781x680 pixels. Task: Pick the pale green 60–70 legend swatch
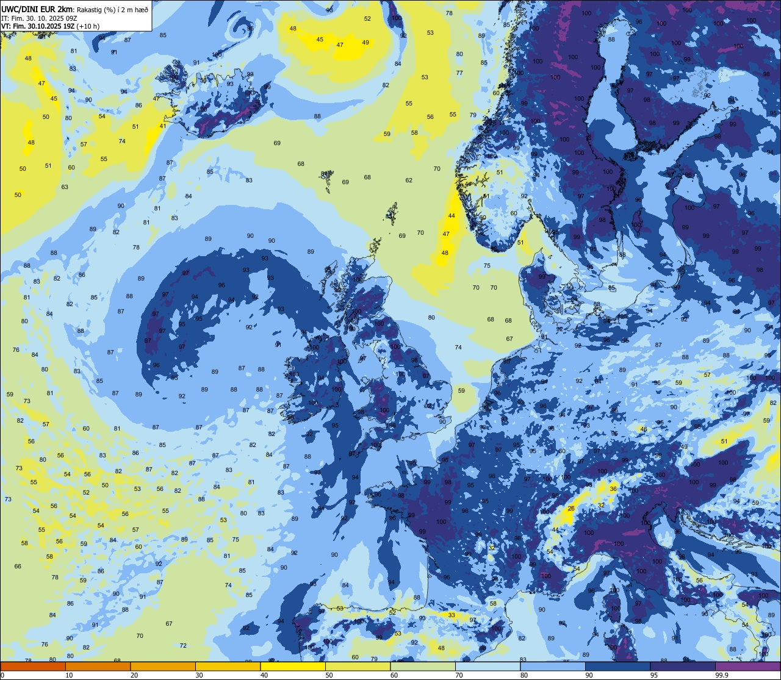pos(423,666)
